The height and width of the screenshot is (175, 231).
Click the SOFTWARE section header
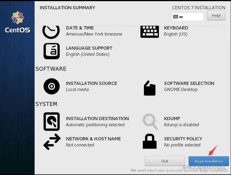point(51,69)
